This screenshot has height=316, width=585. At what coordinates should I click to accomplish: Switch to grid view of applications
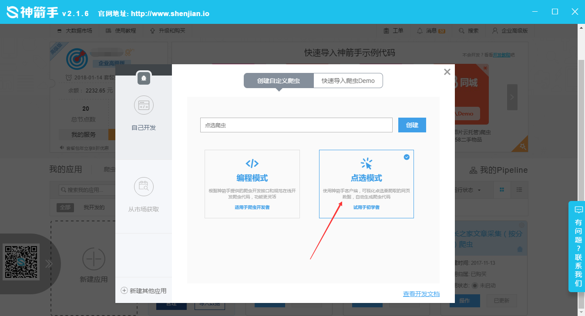pyautogui.click(x=502, y=190)
